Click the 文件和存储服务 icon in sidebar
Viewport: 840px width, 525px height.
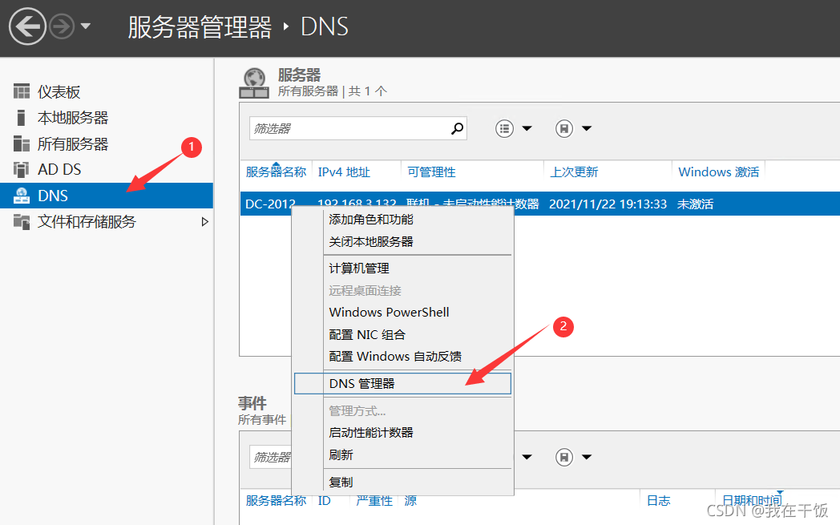pyautogui.click(x=22, y=221)
